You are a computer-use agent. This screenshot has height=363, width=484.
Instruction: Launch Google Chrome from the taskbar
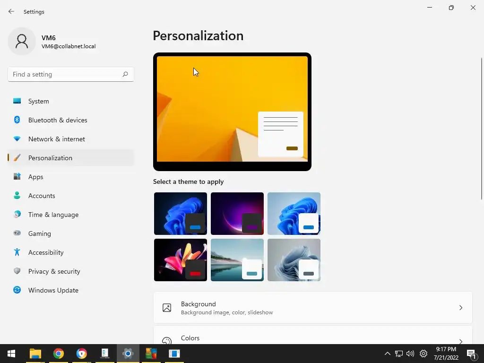pos(58,354)
